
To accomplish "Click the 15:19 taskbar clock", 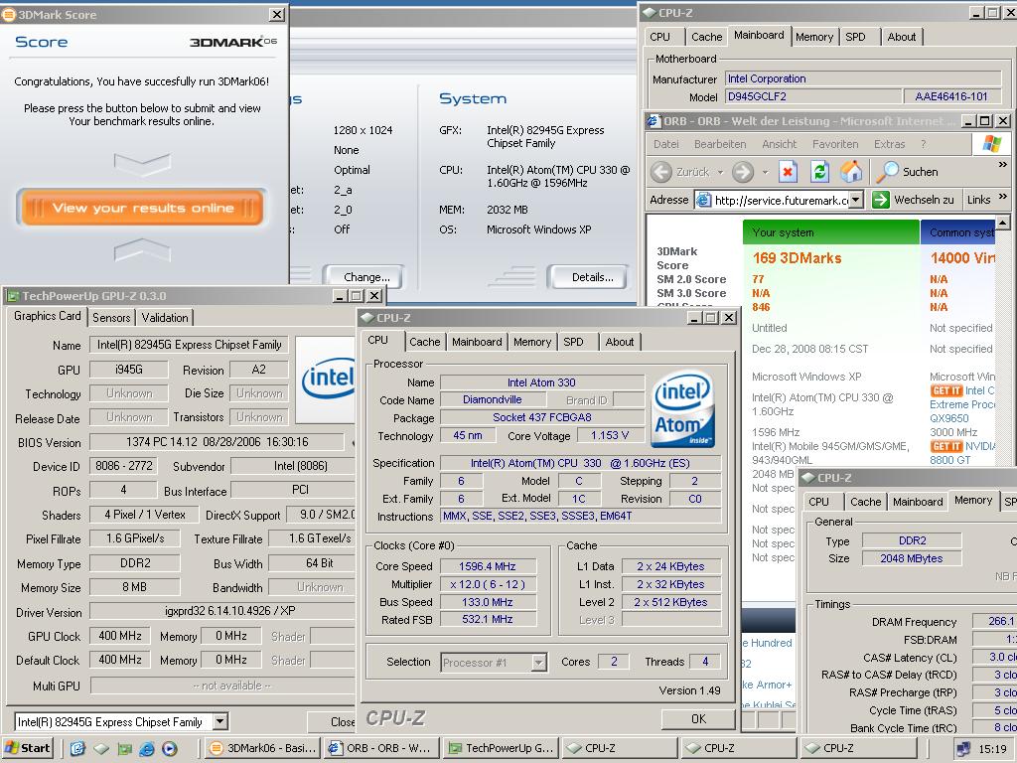I will pos(992,749).
